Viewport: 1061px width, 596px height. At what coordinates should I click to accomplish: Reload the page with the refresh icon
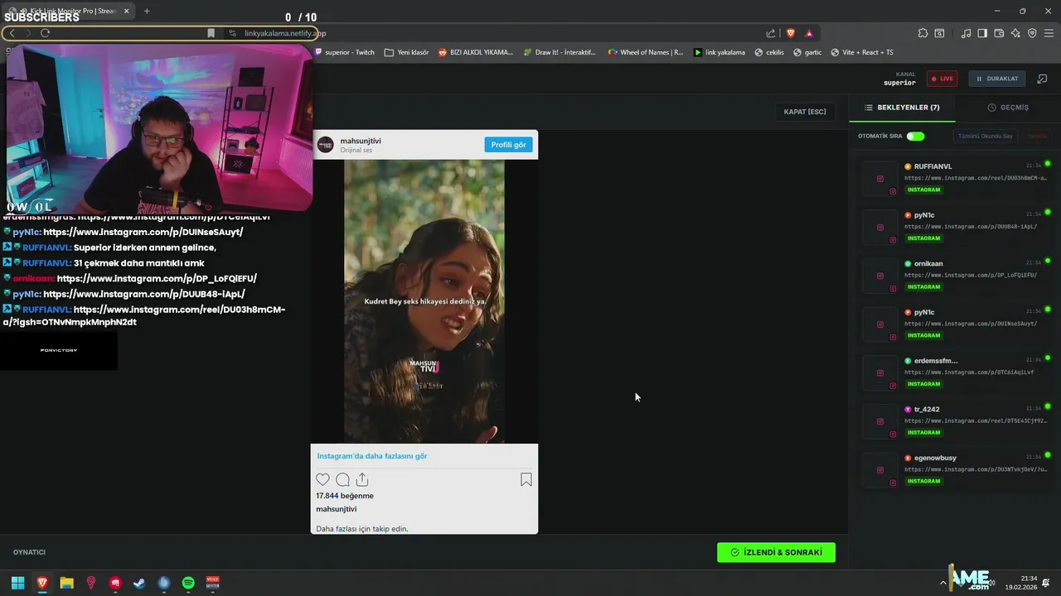tap(45, 33)
